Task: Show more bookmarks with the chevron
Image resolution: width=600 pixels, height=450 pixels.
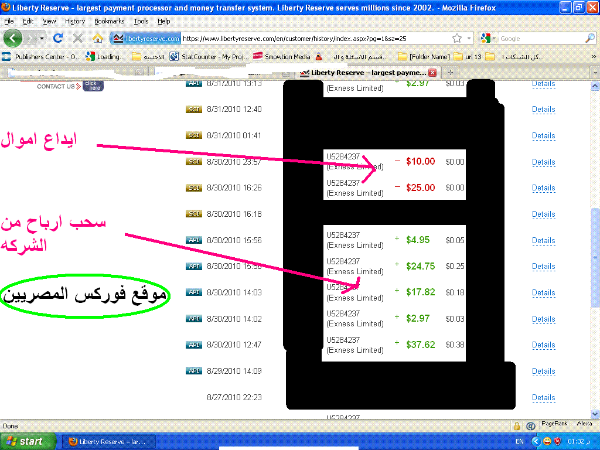Action: (x=594, y=57)
